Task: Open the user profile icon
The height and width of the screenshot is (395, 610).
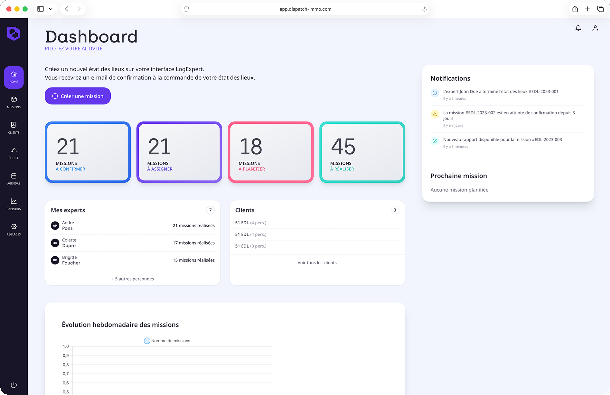Action: point(595,28)
